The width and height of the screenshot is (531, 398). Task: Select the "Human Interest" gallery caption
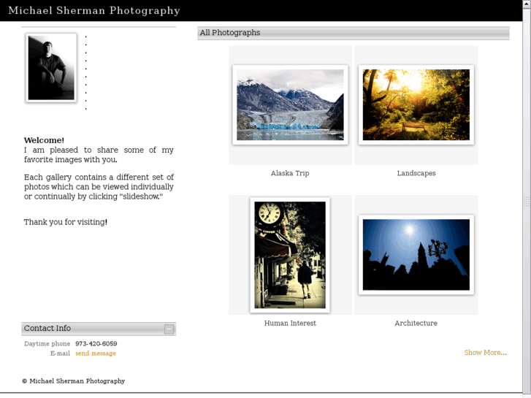(x=290, y=324)
